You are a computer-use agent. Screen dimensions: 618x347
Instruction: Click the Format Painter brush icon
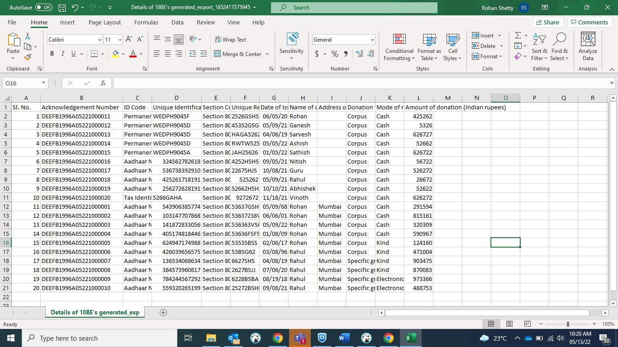click(x=28, y=57)
